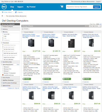The image size is (102, 112).
Task: Click the Order Status icon
Action: (3, 12)
